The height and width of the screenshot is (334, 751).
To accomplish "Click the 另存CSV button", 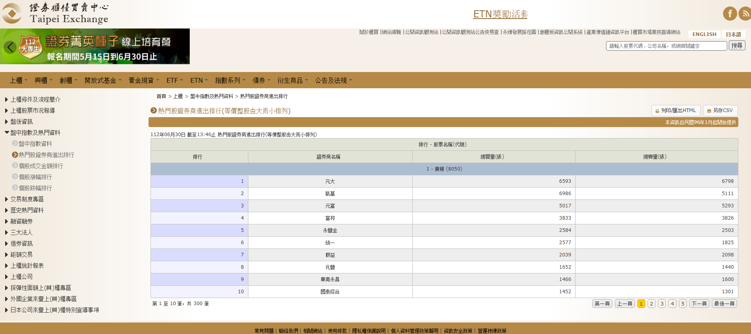I will point(720,110).
